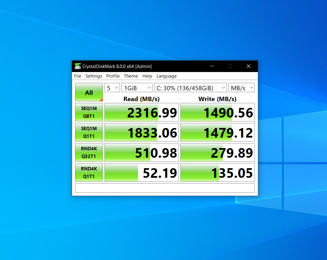The image size is (327, 260).
Task: Open the Help menu
Action: (x=147, y=76)
